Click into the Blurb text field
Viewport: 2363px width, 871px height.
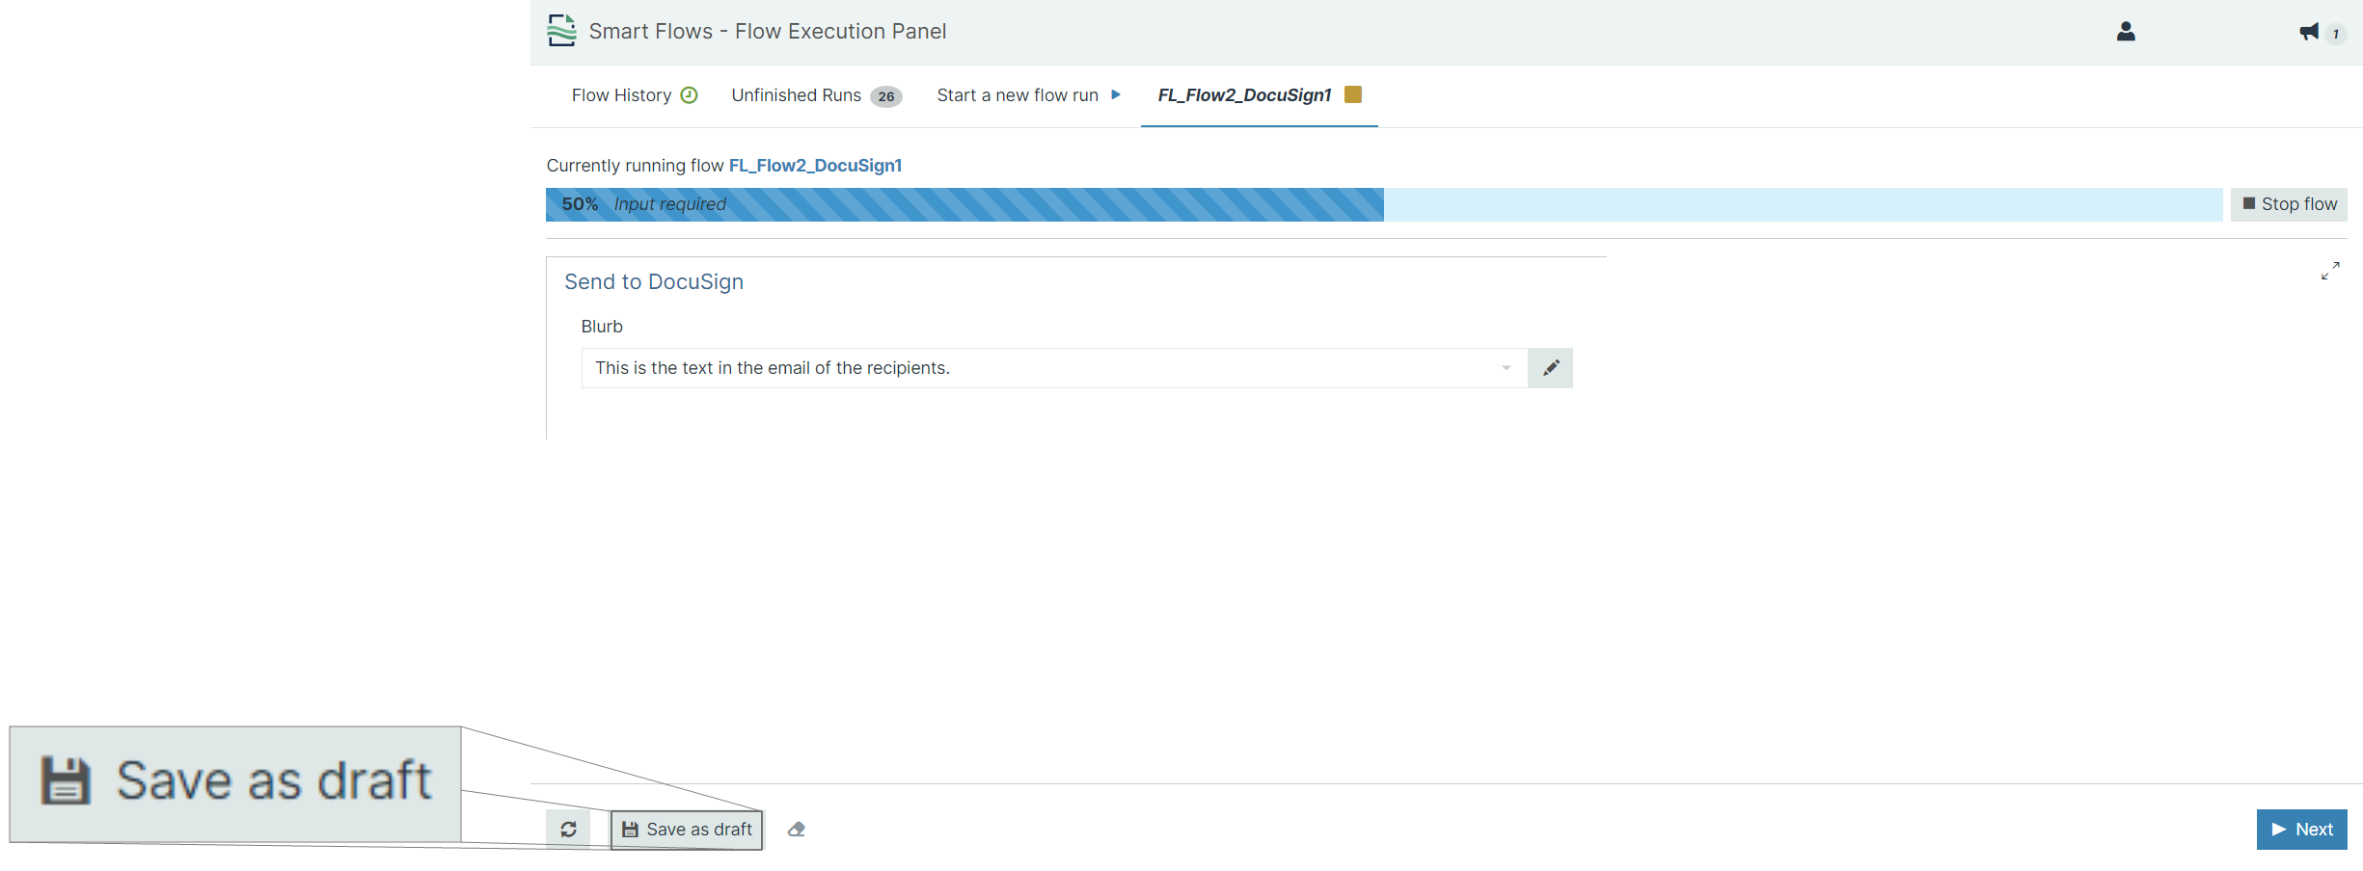click(x=1054, y=368)
